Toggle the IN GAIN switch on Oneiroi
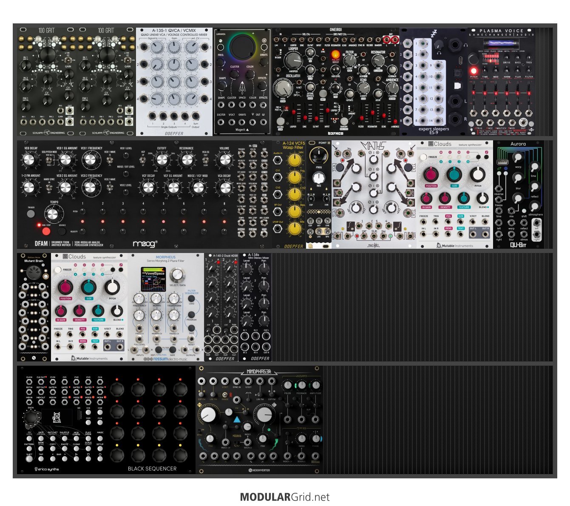 [278, 52]
